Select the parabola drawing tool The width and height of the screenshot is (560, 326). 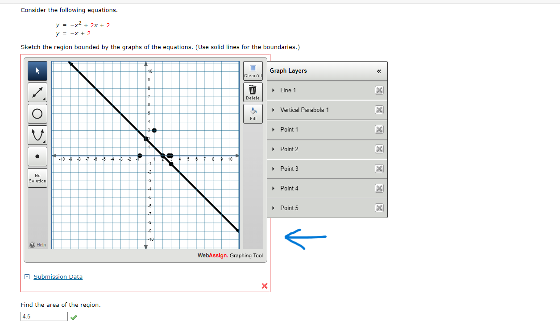pos(37,135)
